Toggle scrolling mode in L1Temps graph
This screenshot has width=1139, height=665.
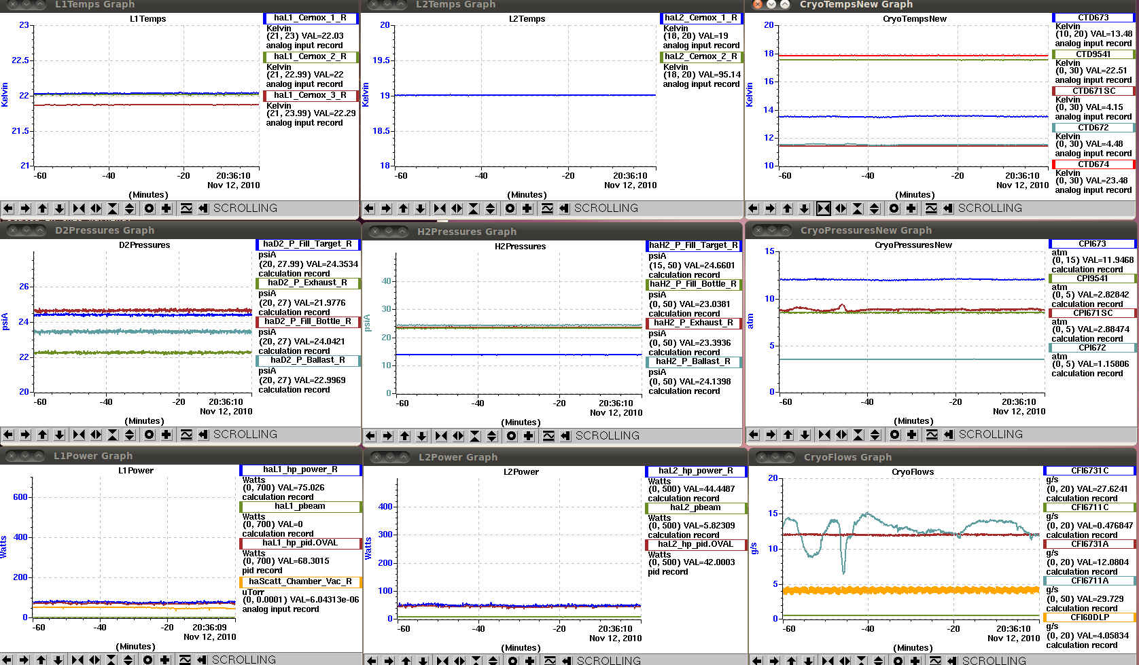click(x=203, y=209)
